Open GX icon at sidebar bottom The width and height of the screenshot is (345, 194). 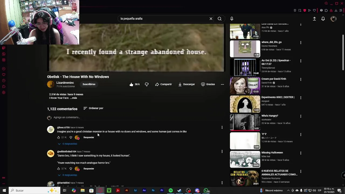pos(4,178)
